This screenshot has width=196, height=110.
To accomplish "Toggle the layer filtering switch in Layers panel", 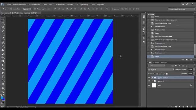I will coord(195,65).
